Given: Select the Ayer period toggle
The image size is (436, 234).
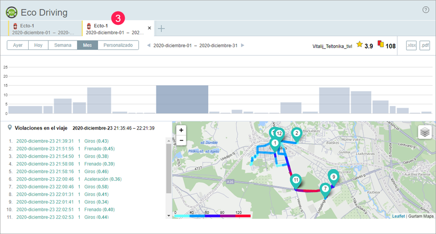Looking at the screenshot, I should [x=18, y=45].
